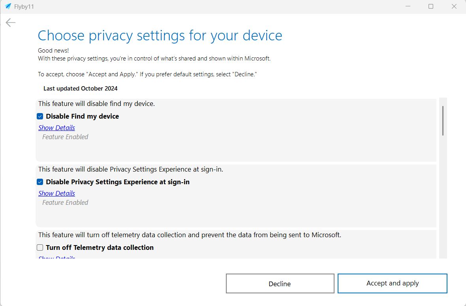Show Details for Disable Find my device
Viewport: 466px width, 306px height.
tap(56, 128)
